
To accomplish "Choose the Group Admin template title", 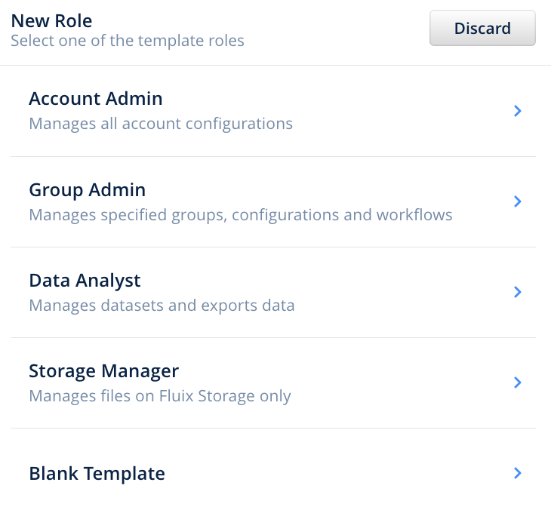I will (88, 189).
